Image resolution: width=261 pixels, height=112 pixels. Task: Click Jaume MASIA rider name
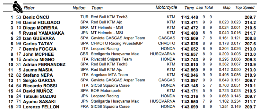coord(38,70)
